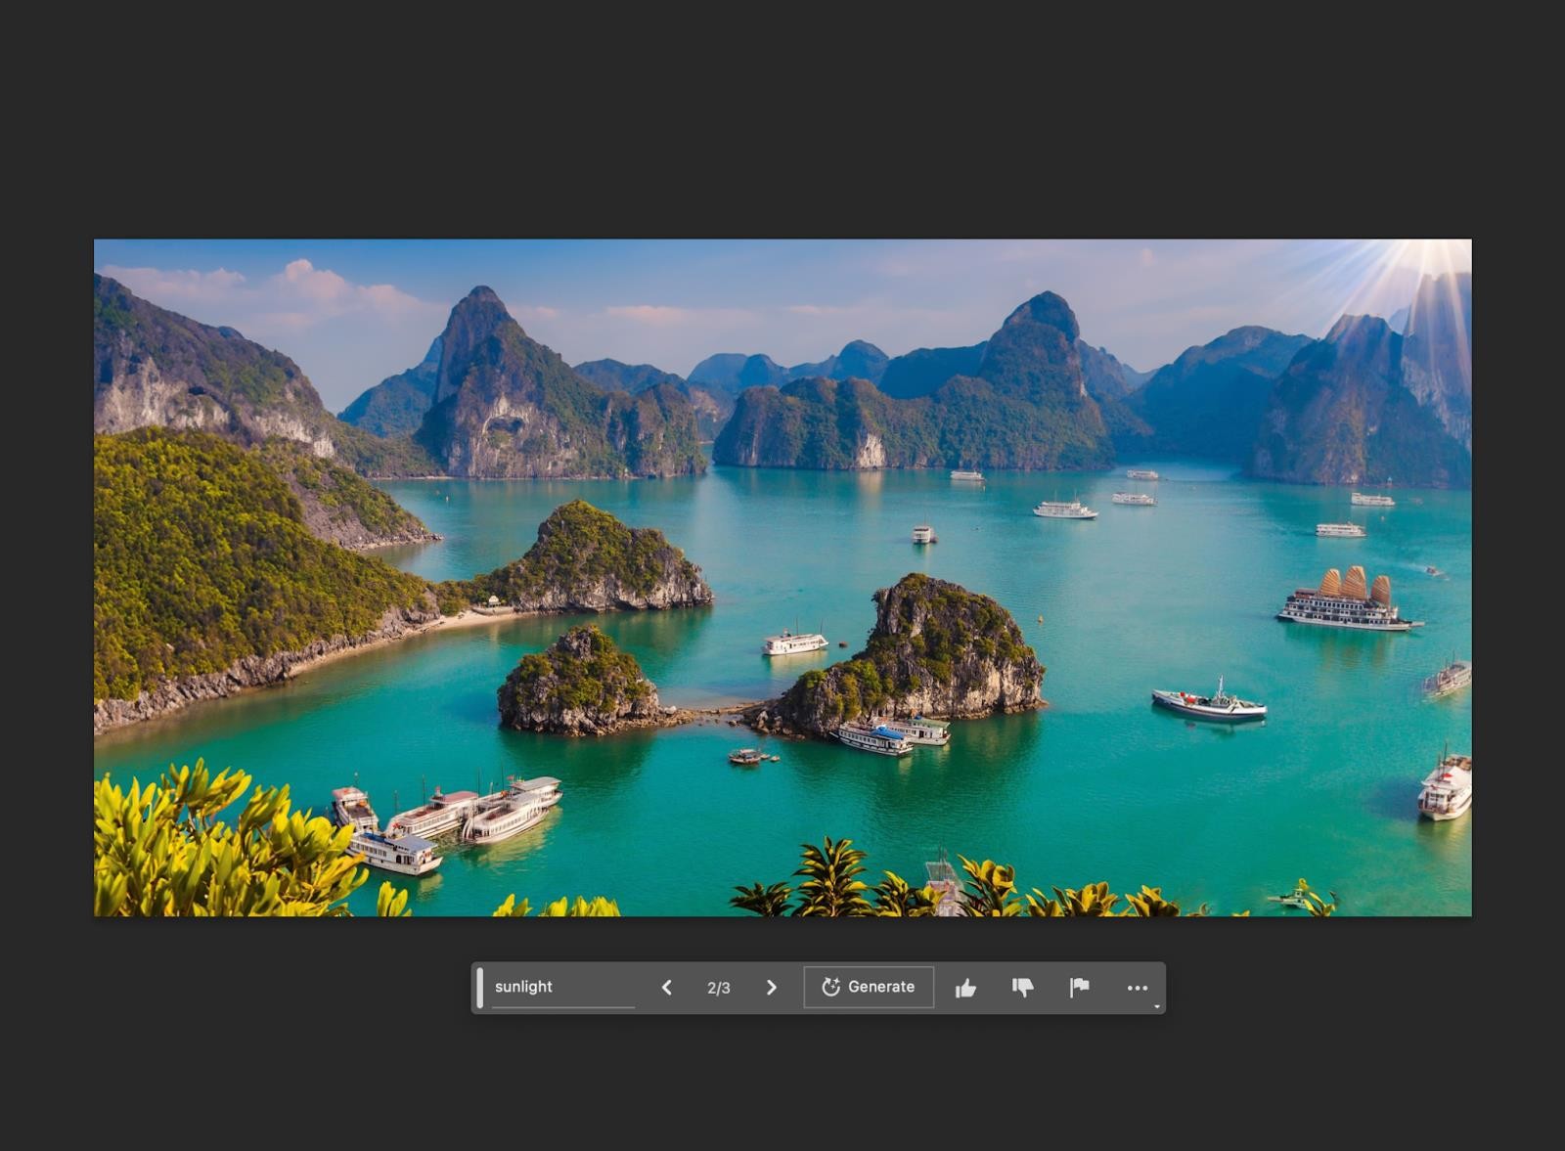Click the regenerate icon inside the Generate button
The height and width of the screenshot is (1151, 1565).
(x=829, y=987)
